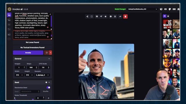
Task: Open the Text to Image tab
Action: click(9, 15)
